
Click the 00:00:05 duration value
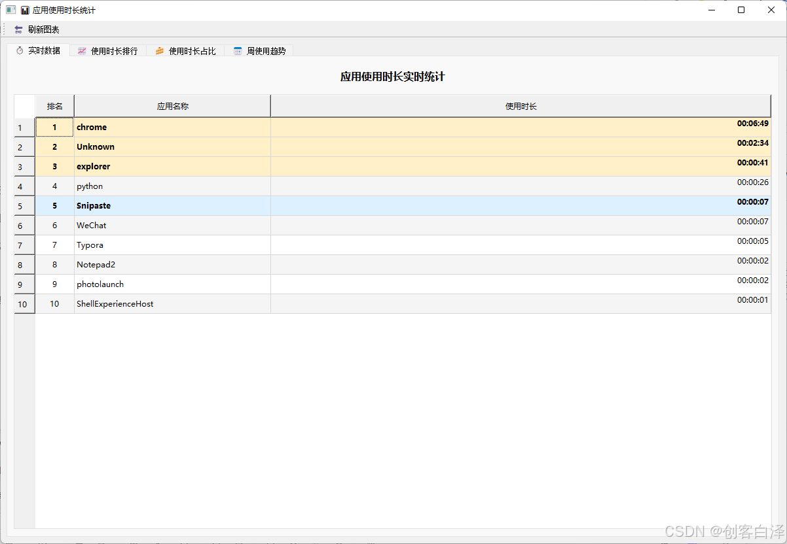tap(753, 241)
